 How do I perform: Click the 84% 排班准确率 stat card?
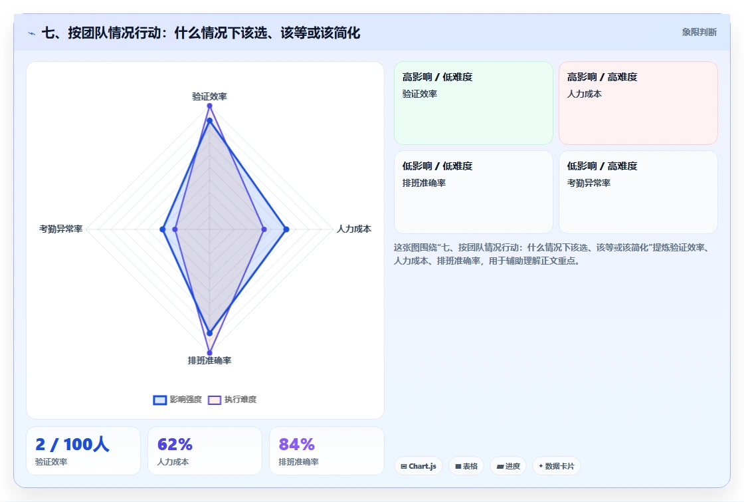pos(326,451)
